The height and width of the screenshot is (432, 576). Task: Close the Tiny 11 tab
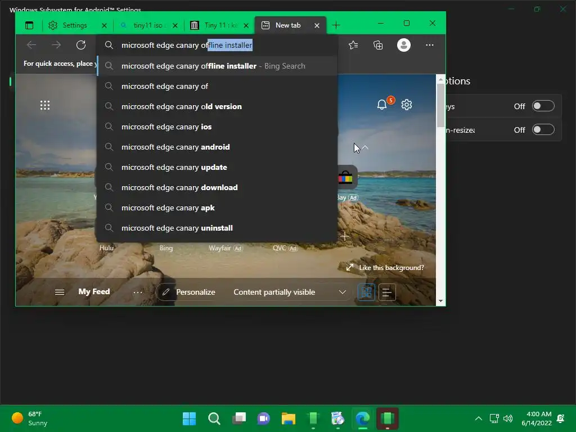(x=246, y=25)
